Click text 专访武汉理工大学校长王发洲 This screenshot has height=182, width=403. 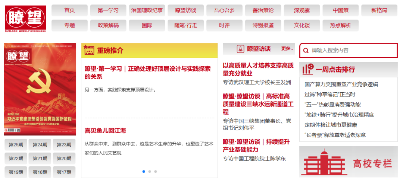257,83
